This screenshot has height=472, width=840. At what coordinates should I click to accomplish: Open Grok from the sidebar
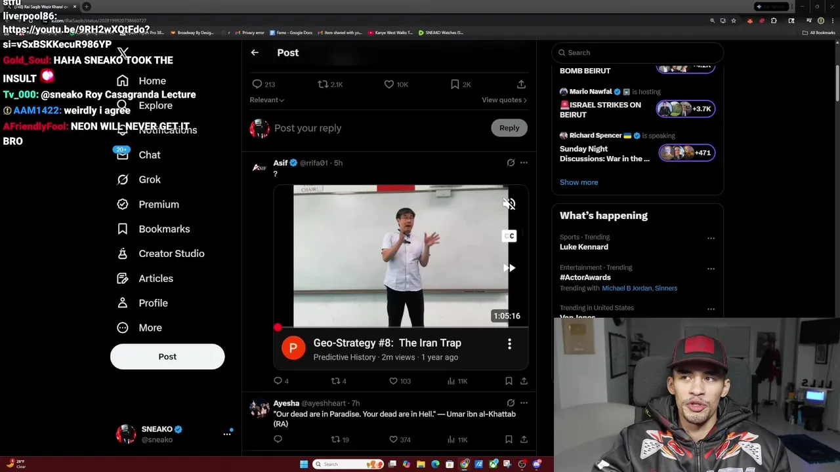[x=138, y=180]
